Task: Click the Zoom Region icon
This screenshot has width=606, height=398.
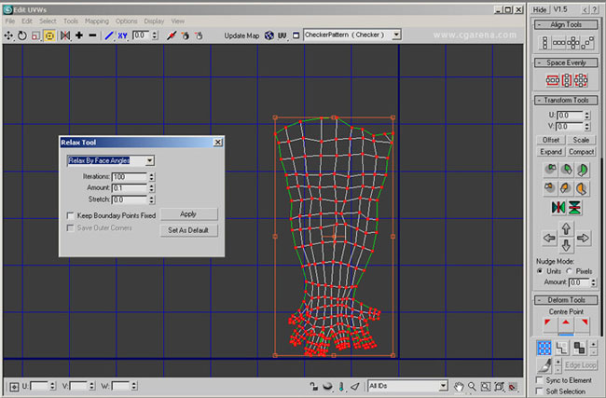Action: coord(486,386)
